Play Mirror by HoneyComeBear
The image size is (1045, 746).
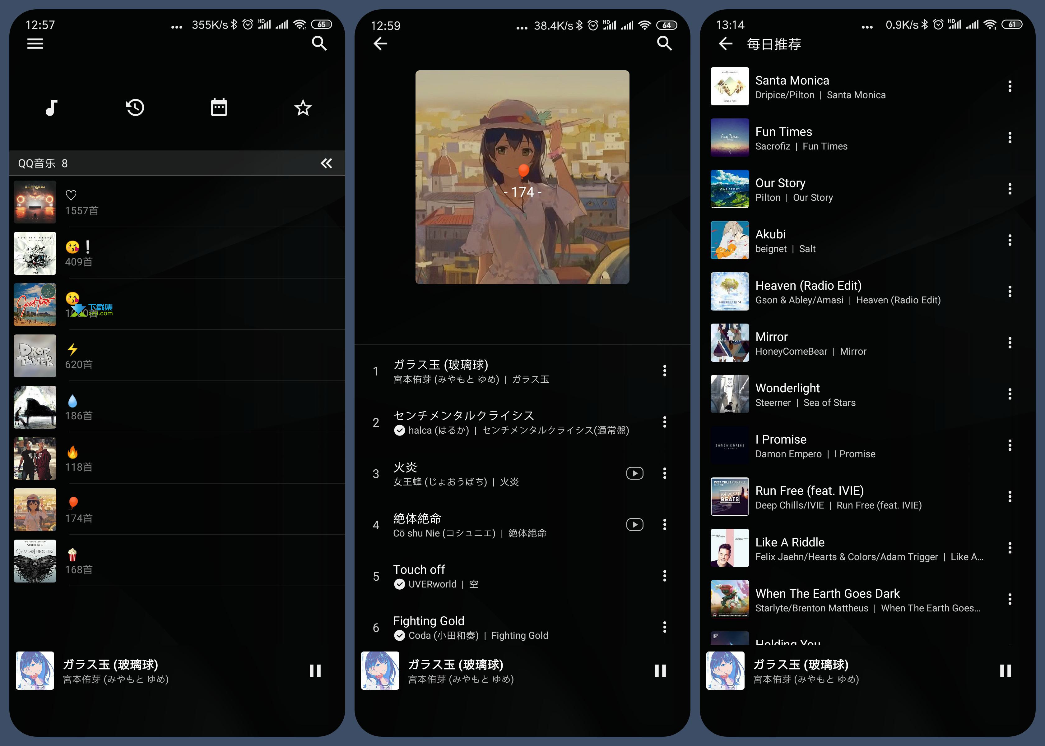coord(868,343)
